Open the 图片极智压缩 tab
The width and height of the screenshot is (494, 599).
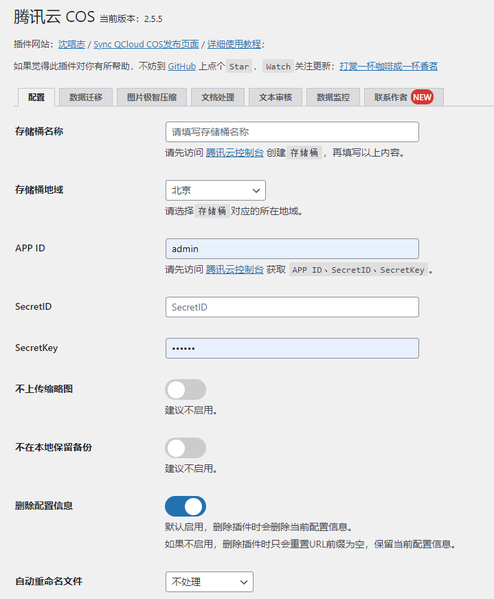tap(152, 98)
